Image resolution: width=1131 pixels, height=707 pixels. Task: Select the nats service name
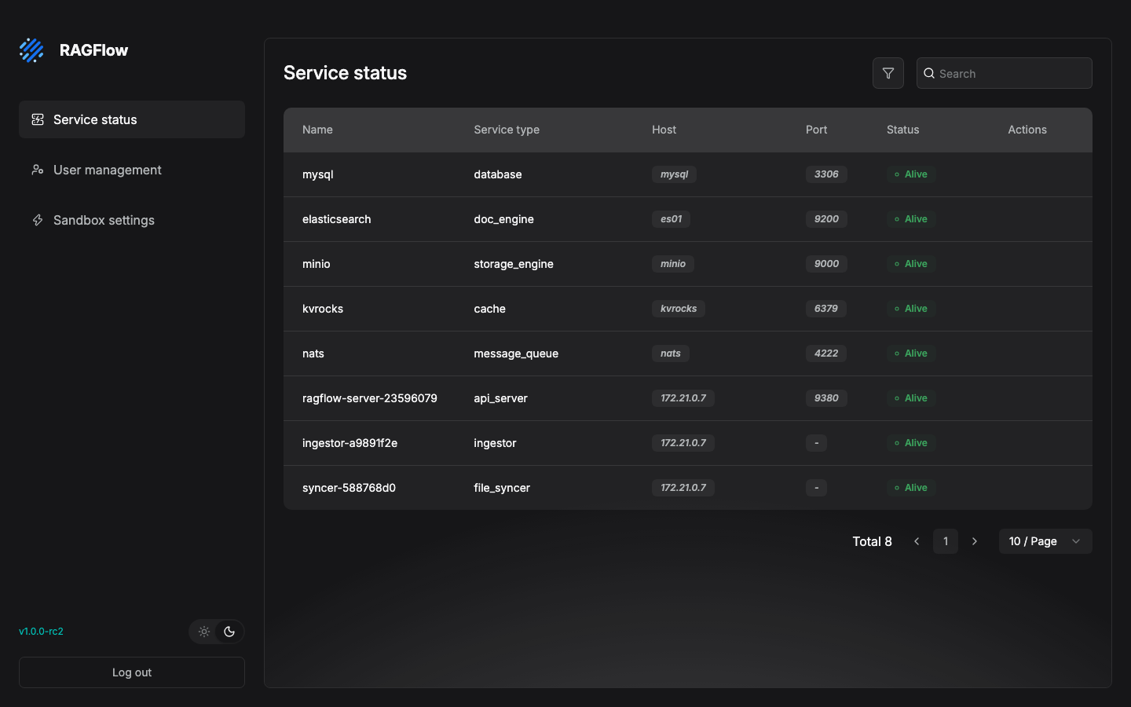coord(313,353)
